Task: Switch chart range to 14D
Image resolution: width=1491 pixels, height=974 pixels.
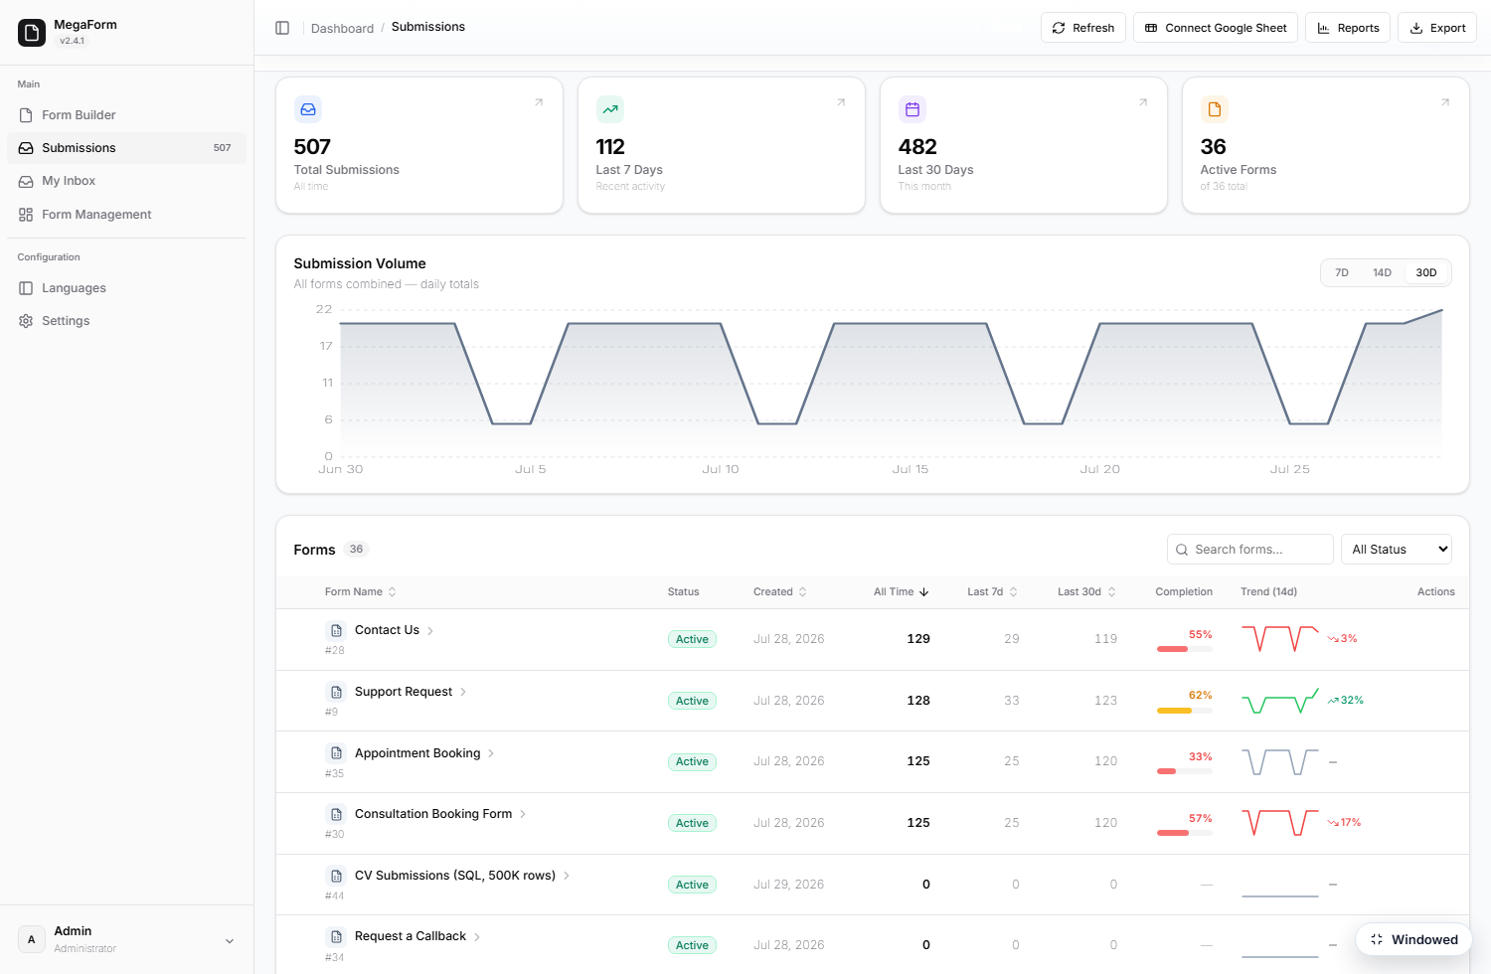Action: [x=1382, y=272]
